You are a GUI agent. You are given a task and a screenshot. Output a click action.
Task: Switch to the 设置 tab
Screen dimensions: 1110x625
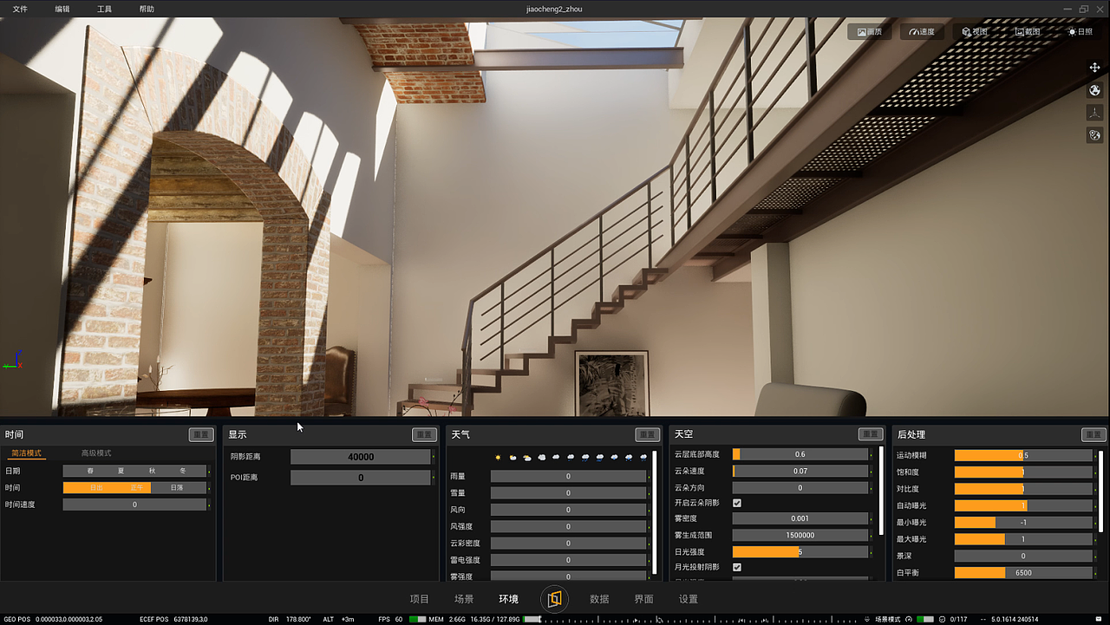coord(689,599)
